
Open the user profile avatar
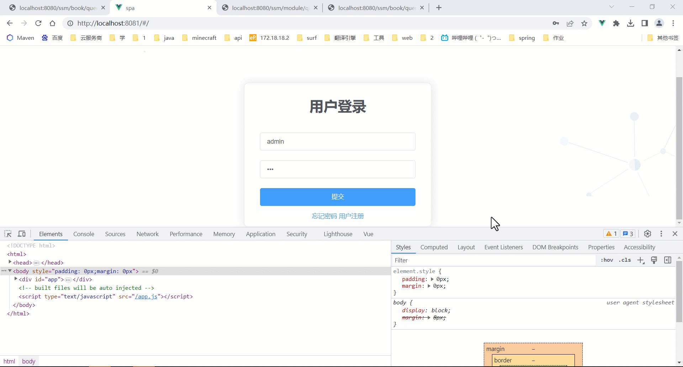click(x=659, y=23)
